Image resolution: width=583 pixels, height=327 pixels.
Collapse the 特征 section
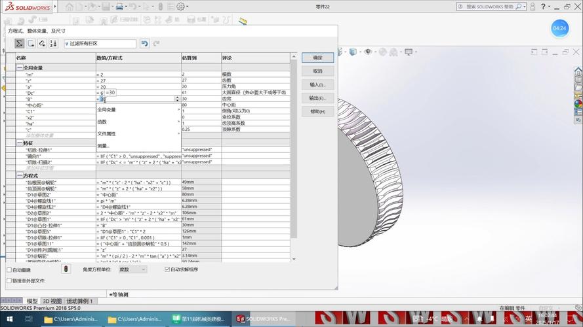pos(20,143)
